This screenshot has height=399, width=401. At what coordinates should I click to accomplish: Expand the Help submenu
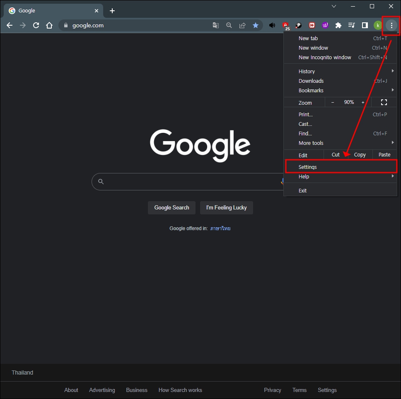pos(341,176)
